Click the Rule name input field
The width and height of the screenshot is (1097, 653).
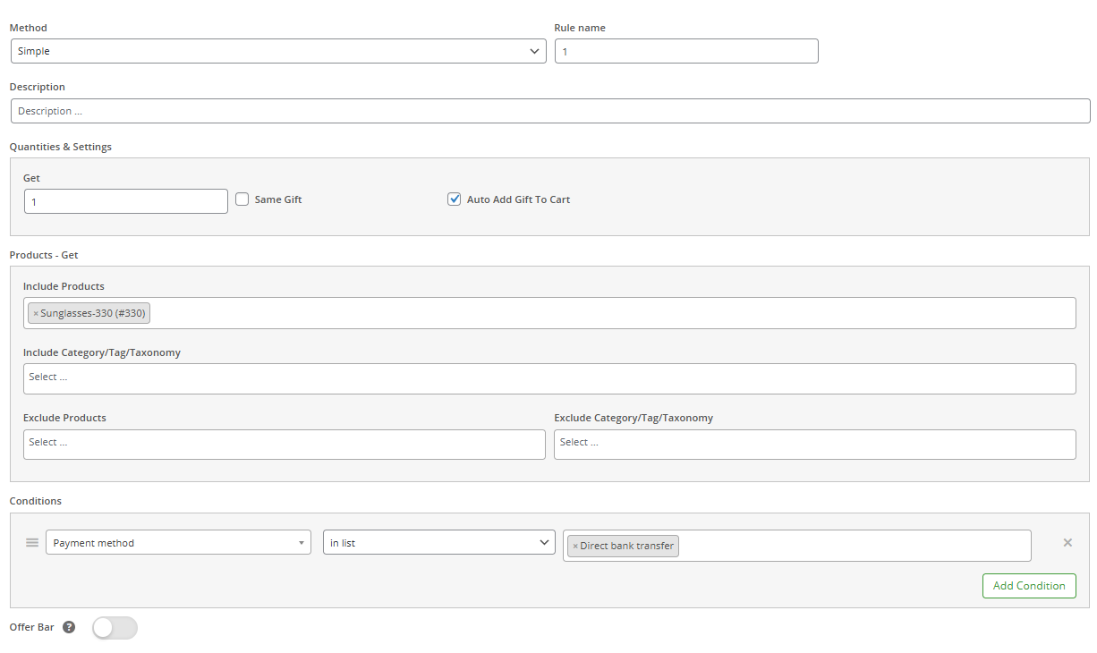point(685,52)
